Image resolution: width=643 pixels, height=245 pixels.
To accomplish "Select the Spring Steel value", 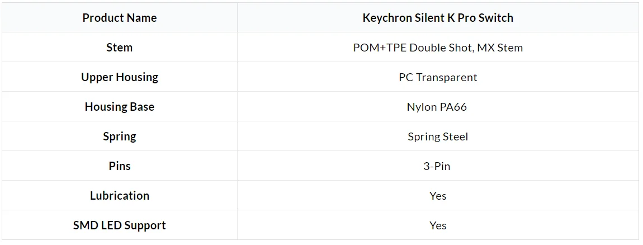I will coord(438,136).
